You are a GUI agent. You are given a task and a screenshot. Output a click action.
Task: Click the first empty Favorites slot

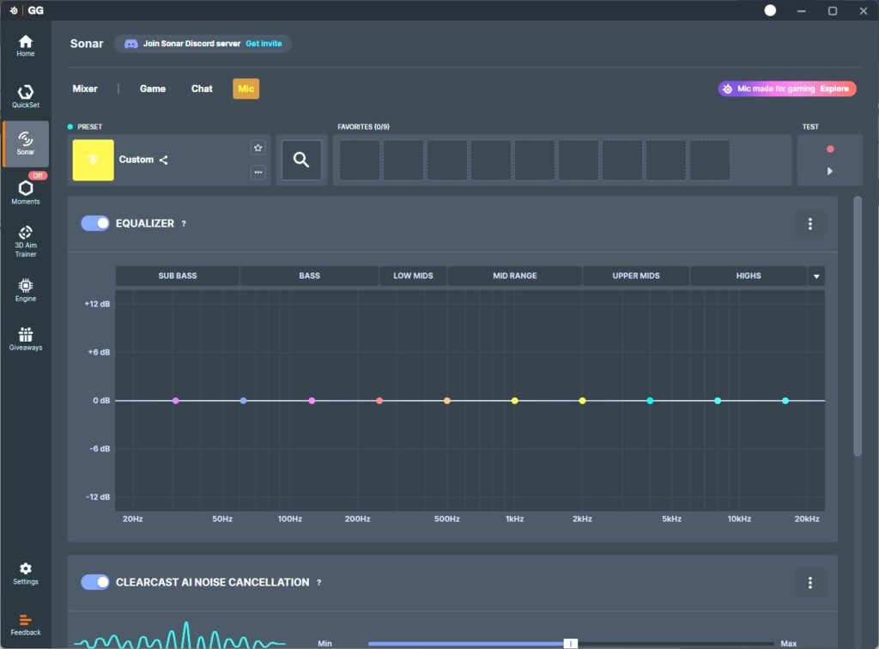pos(360,161)
